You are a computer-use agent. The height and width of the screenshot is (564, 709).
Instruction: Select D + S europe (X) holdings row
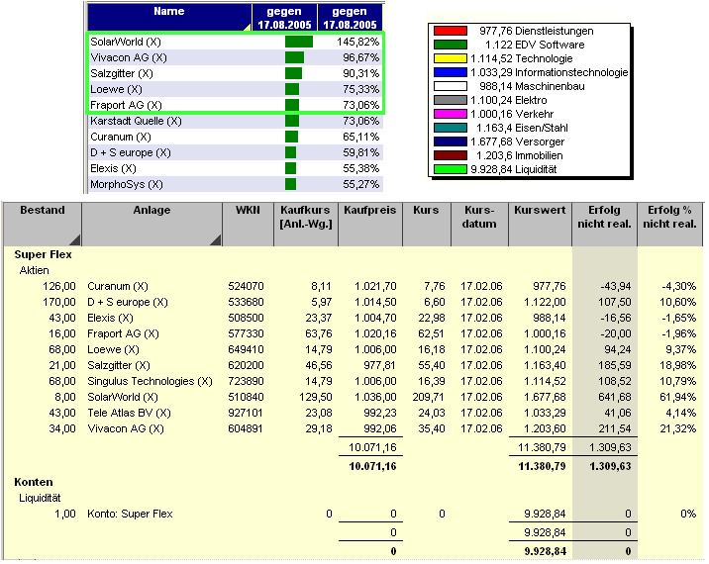coord(353,302)
